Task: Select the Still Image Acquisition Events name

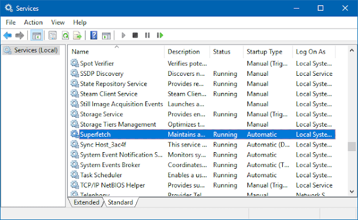Action: (x=121, y=104)
